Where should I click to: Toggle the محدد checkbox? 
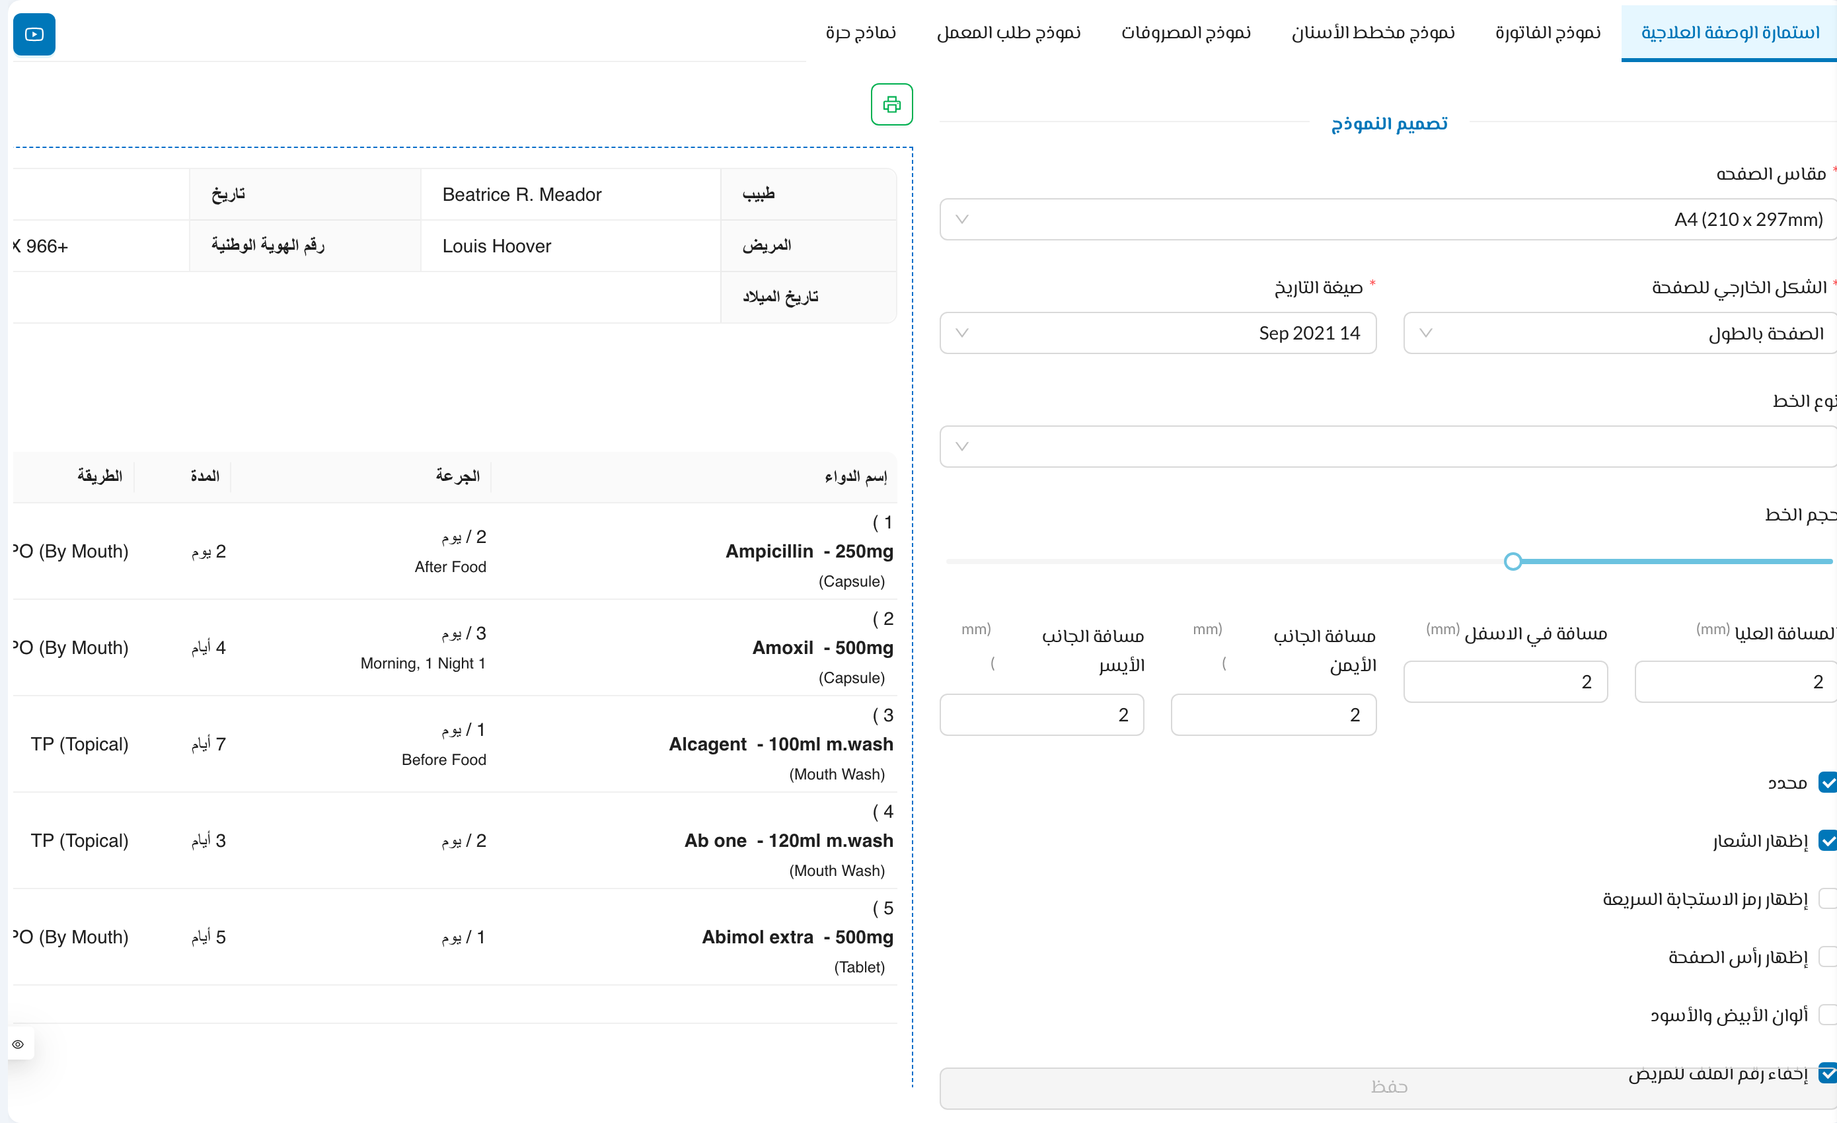point(1827,782)
